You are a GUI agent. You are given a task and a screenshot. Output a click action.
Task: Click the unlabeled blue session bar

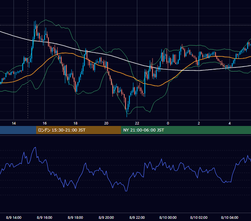tap(18, 130)
